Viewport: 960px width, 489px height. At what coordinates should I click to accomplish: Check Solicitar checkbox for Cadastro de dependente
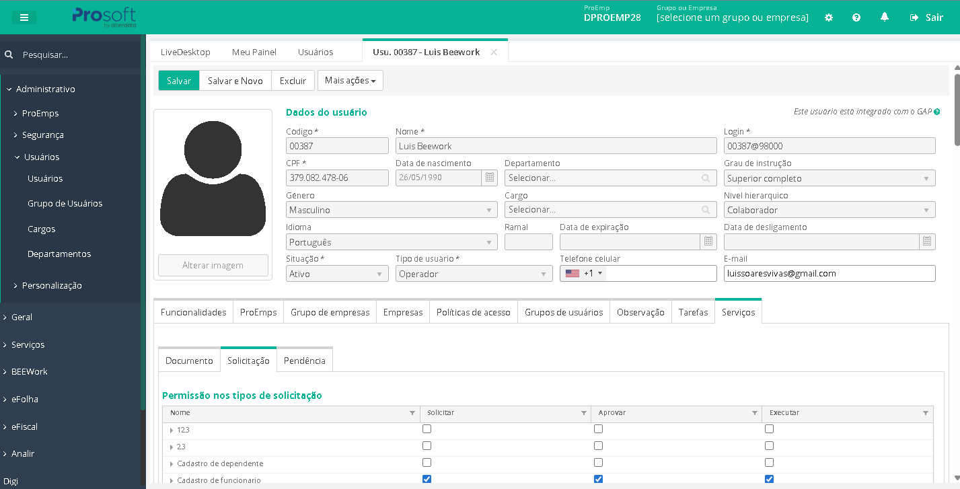point(427,463)
